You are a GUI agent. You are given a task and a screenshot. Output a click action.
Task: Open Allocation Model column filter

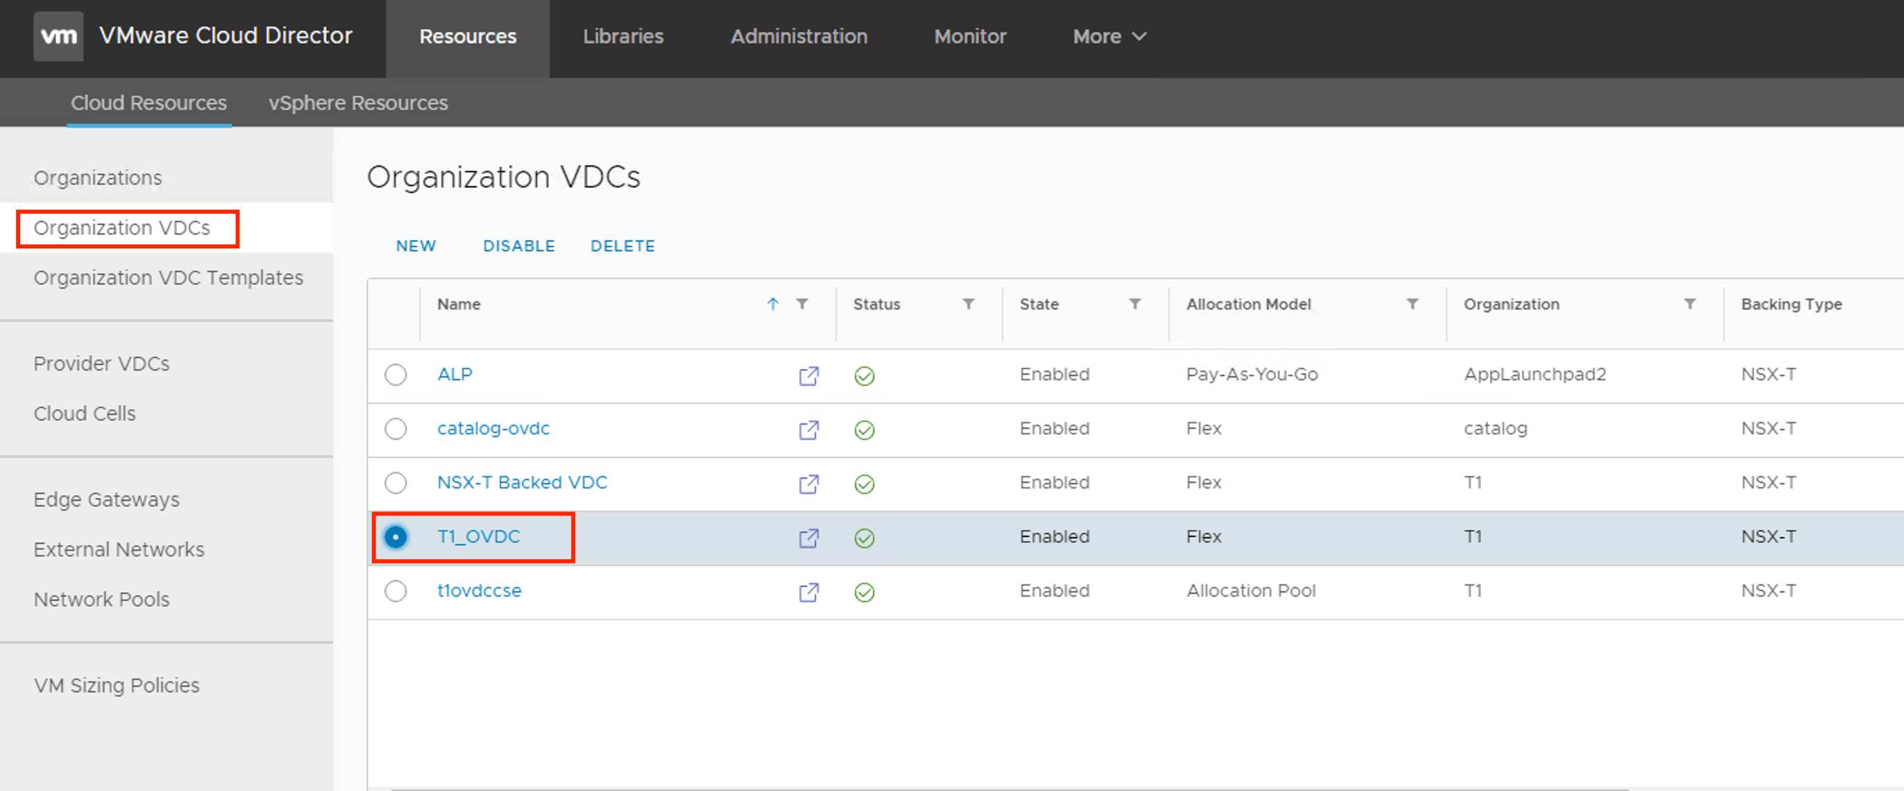(1412, 304)
